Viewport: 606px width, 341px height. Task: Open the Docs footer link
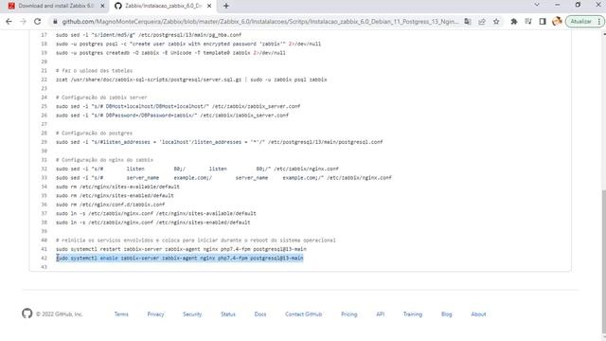point(260,314)
